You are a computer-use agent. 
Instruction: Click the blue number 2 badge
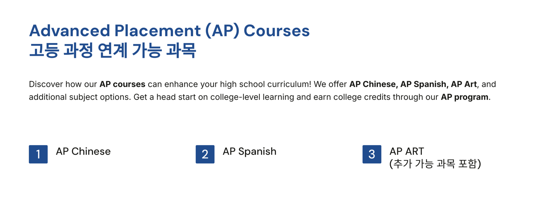[x=205, y=154]
